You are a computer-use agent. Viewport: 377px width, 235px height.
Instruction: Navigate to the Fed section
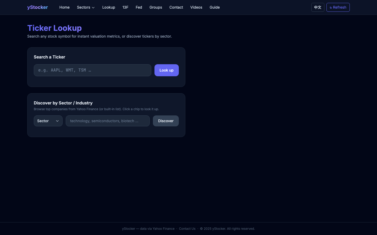click(139, 7)
